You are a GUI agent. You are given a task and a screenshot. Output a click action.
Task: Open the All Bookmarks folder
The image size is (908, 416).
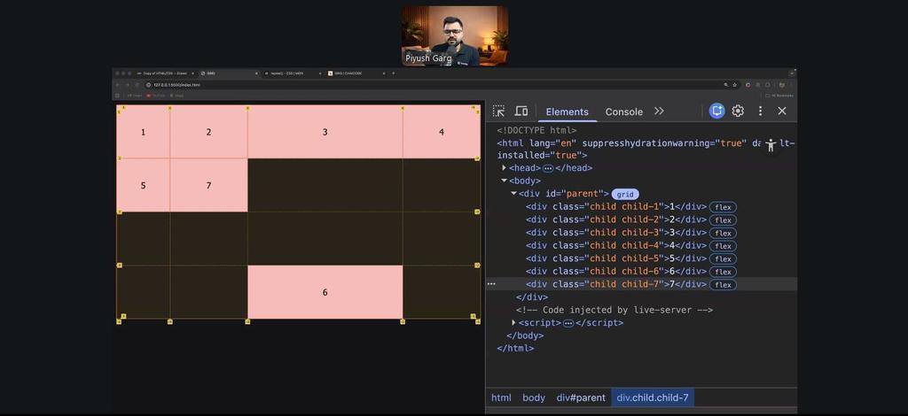click(x=779, y=96)
